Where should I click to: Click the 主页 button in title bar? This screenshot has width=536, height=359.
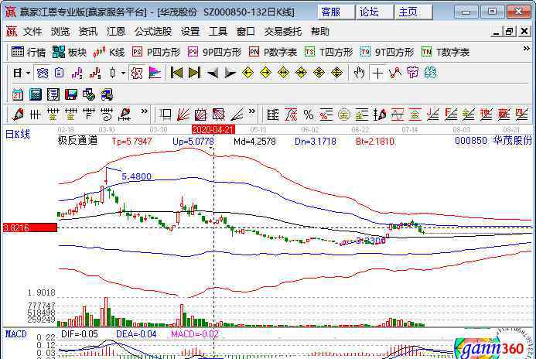tap(413, 12)
